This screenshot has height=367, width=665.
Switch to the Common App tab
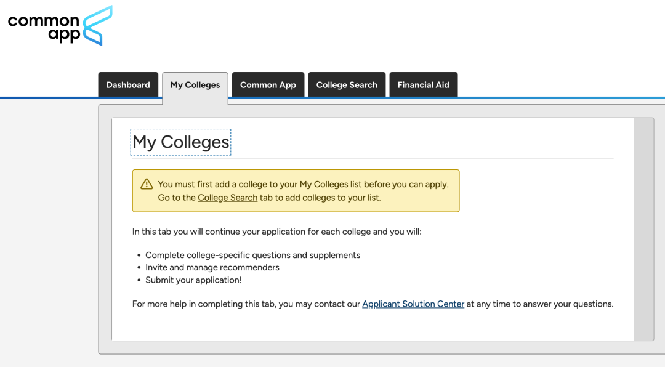268,85
